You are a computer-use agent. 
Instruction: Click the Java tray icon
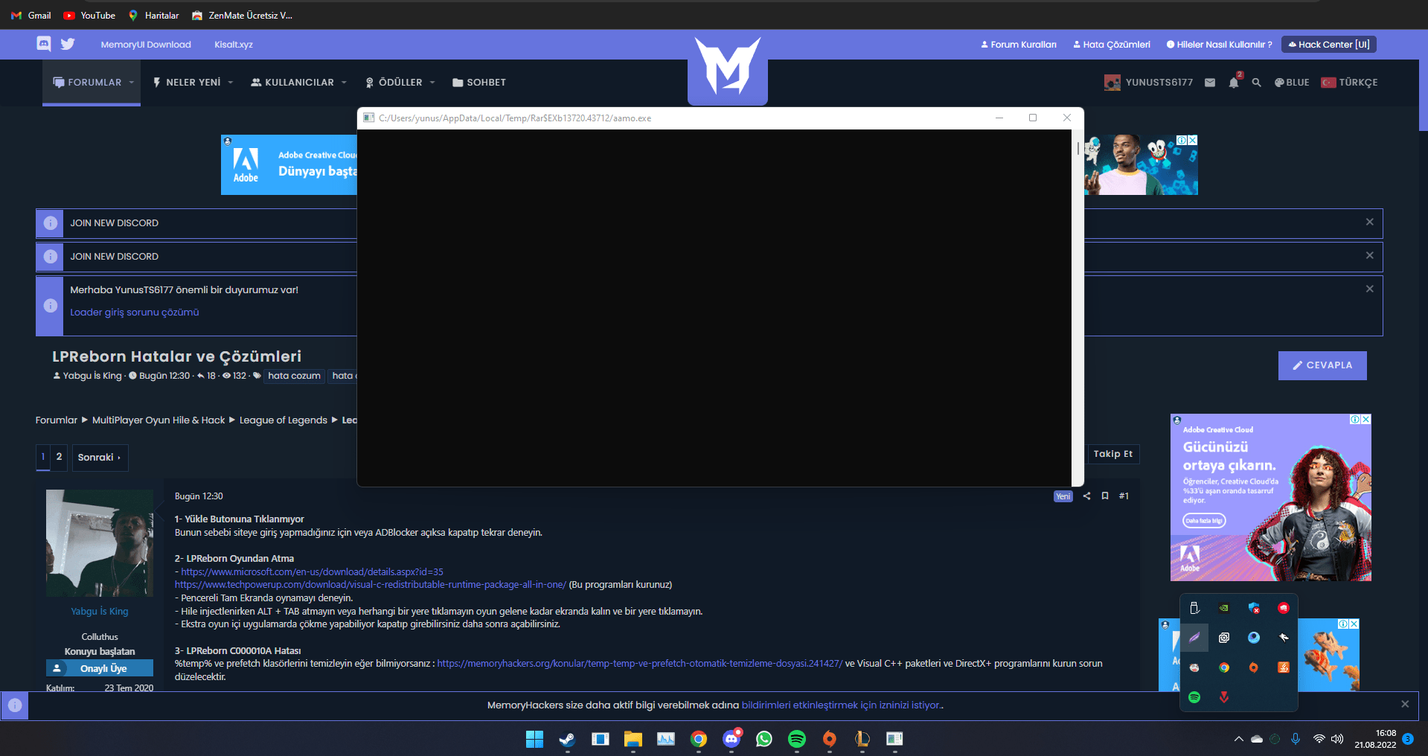1284,667
